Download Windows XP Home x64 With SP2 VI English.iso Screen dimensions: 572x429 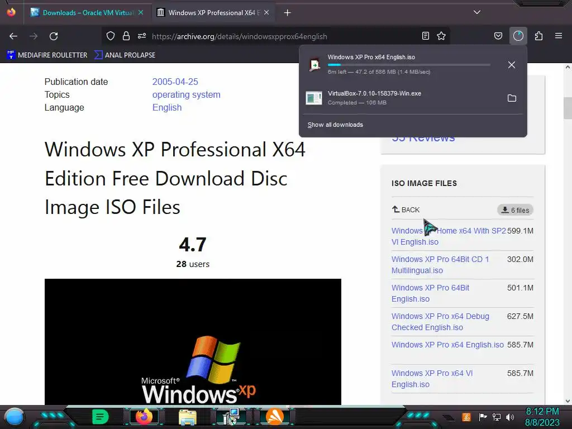[x=449, y=236]
